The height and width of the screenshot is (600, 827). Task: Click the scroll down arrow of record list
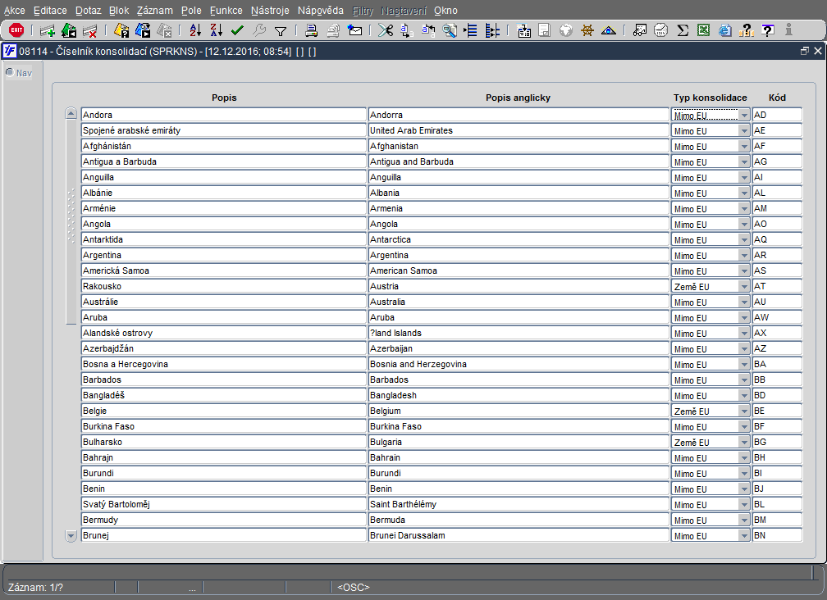[71, 536]
